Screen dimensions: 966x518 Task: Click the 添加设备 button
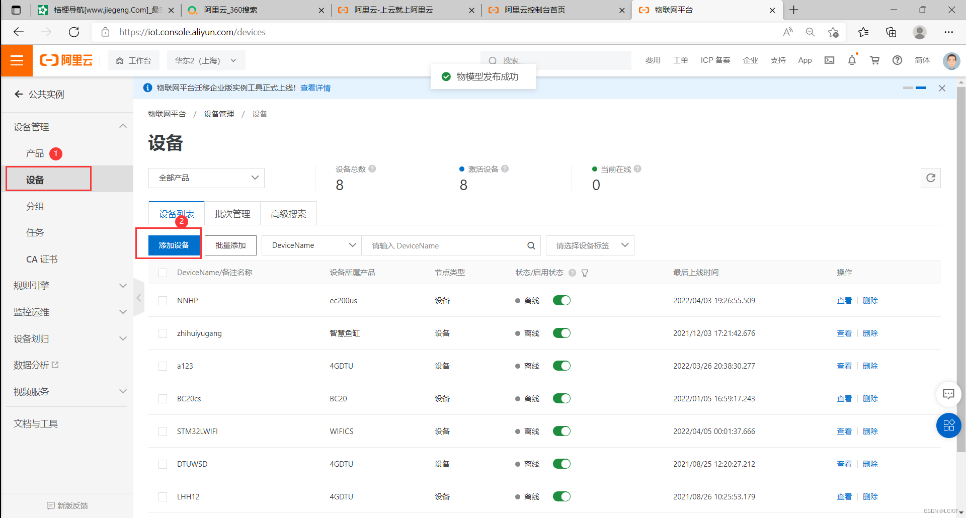pyautogui.click(x=174, y=245)
